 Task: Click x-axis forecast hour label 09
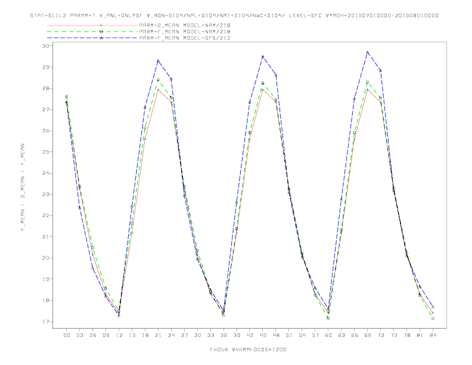[x=105, y=335]
